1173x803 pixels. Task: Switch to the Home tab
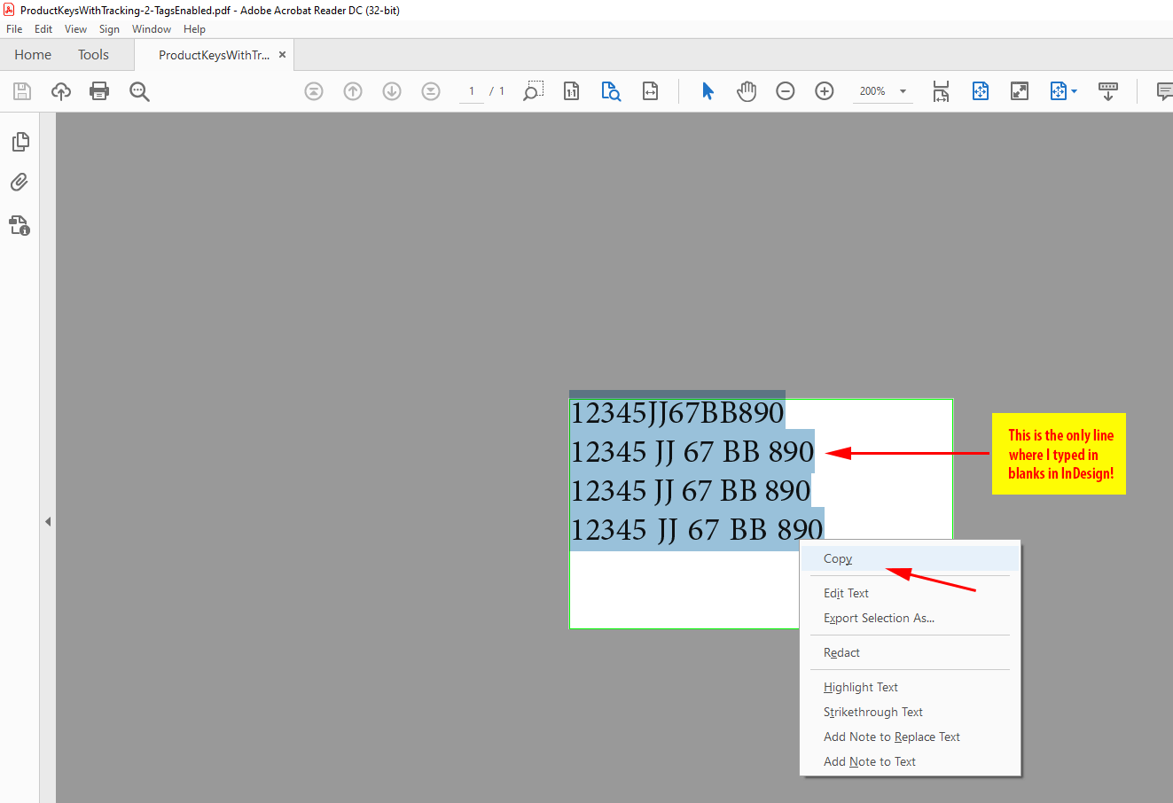click(32, 54)
